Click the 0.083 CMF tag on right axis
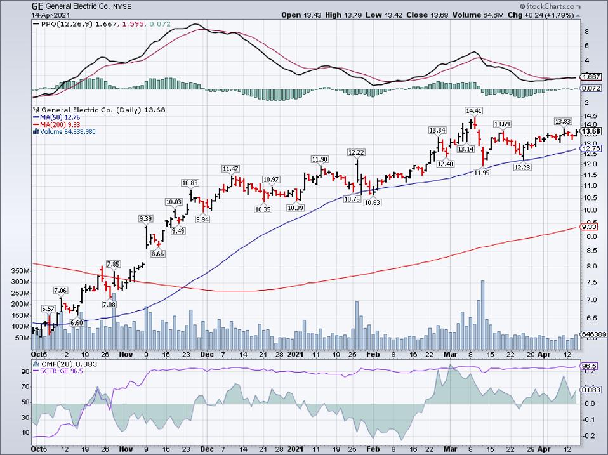Image resolution: width=608 pixels, height=455 pixels. coord(591,390)
